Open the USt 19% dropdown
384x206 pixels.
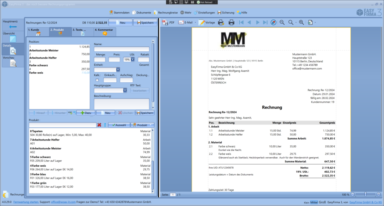[x=132, y=60]
